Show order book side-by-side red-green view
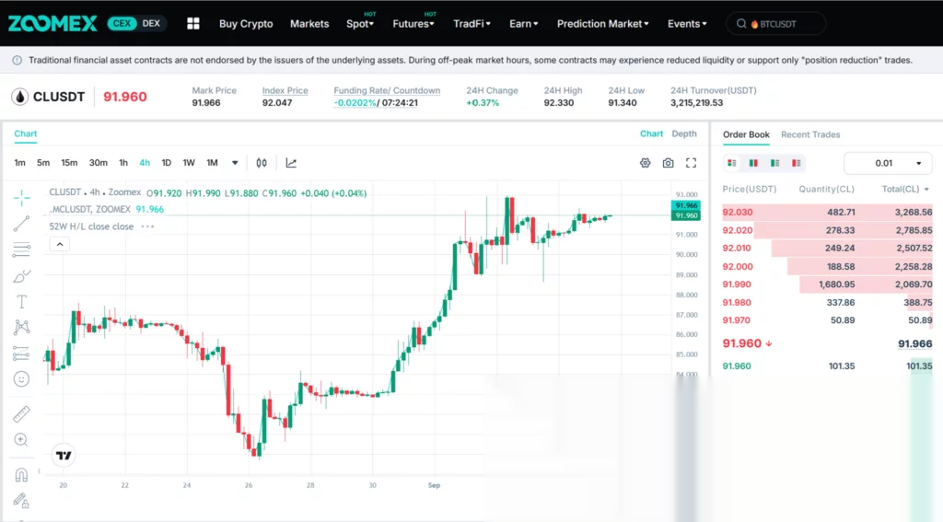The image size is (943, 522). (x=753, y=163)
